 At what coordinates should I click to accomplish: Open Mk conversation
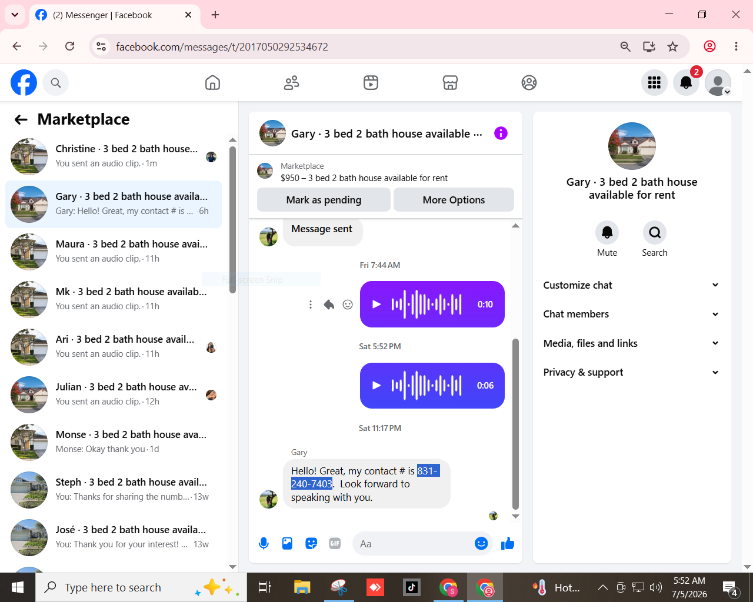[113, 299]
